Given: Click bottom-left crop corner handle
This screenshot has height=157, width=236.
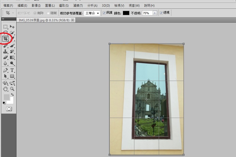Looking at the screenshot, I should click(109, 155).
